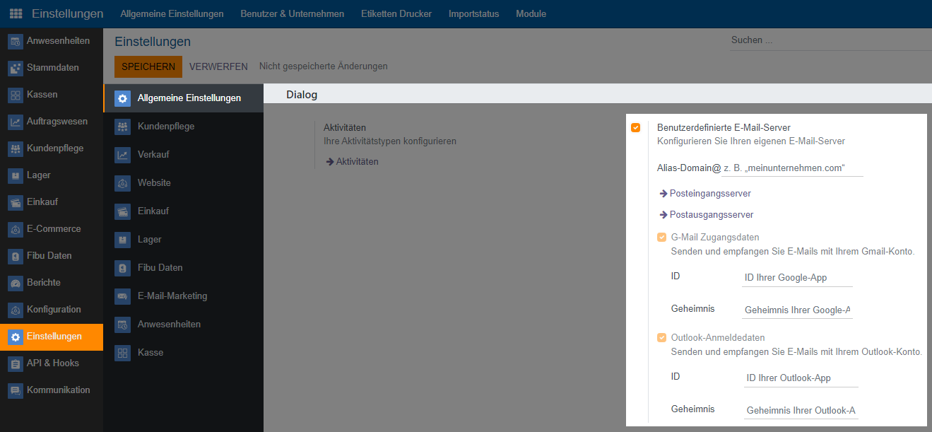Focus the Suchen search box
This screenshot has height=432, width=932.
pyautogui.click(x=830, y=41)
